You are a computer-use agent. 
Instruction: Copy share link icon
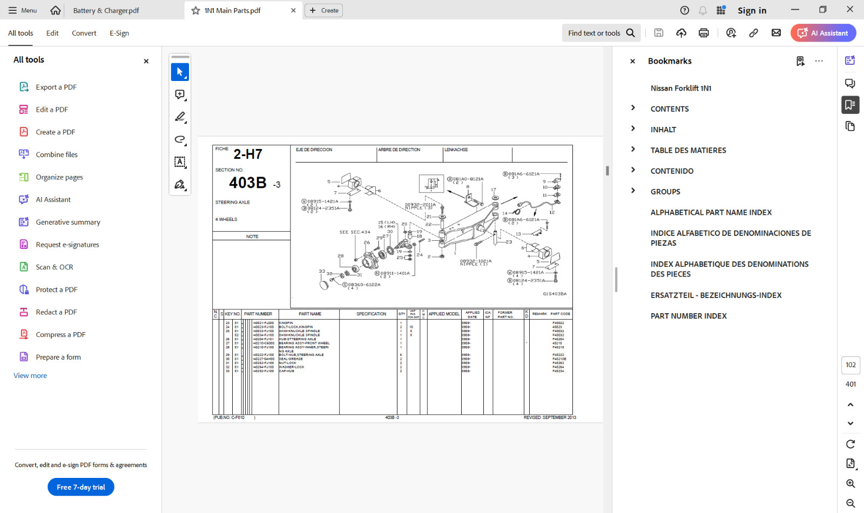pyautogui.click(x=754, y=33)
